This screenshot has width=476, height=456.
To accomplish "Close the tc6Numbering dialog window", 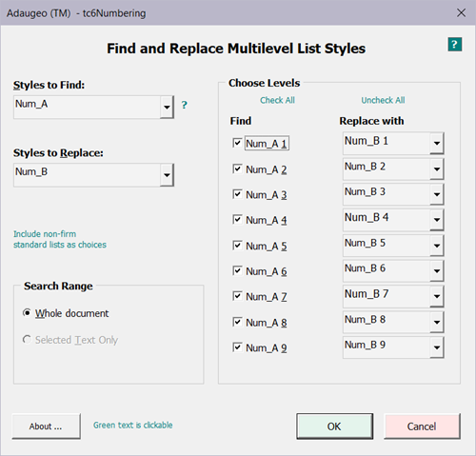I will pyautogui.click(x=461, y=13).
